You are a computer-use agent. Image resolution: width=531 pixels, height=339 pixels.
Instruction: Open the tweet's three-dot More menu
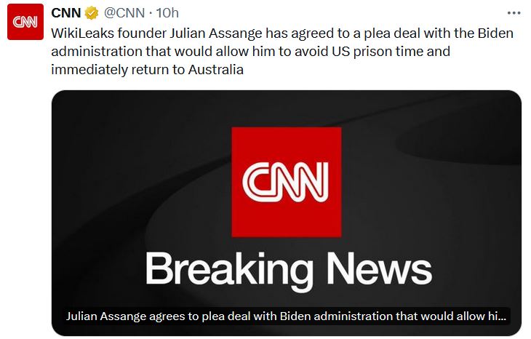pyautogui.click(x=514, y=14)
